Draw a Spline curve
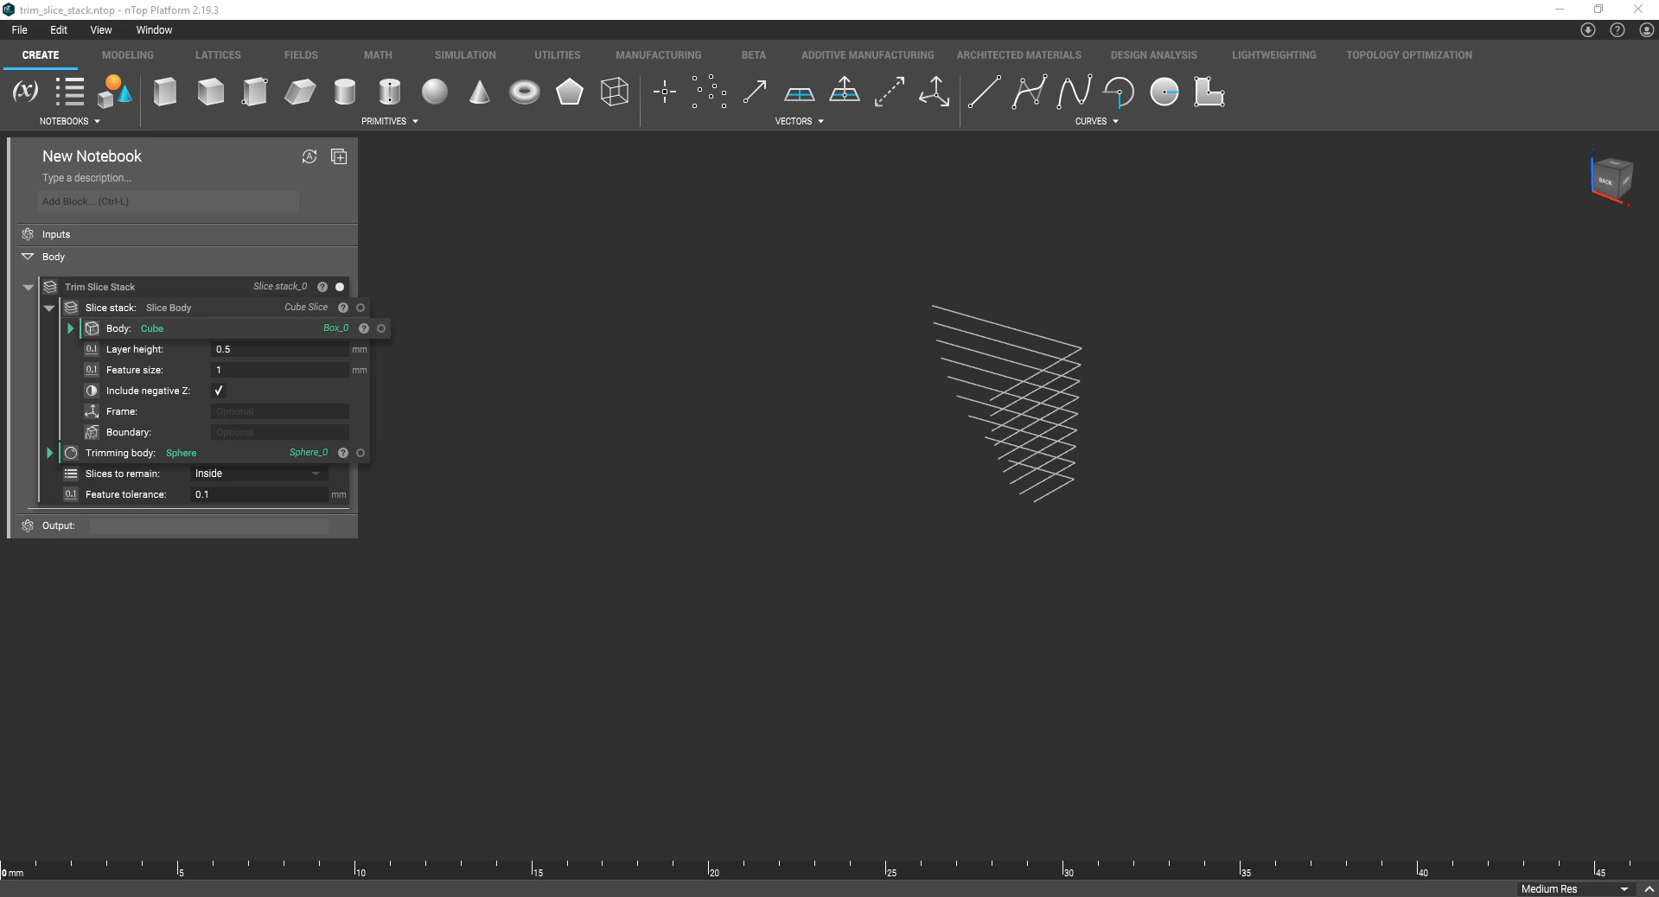1659x897 pixels. 1074,92
